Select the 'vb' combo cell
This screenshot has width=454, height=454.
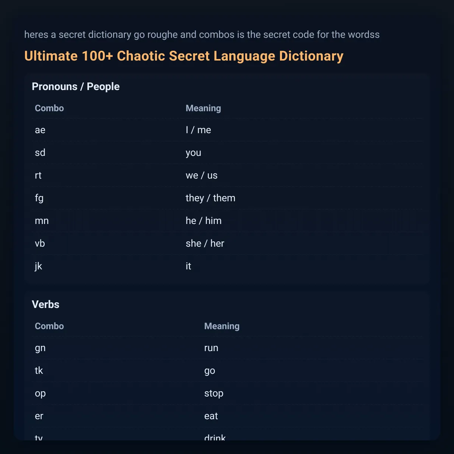pos(40,244)
